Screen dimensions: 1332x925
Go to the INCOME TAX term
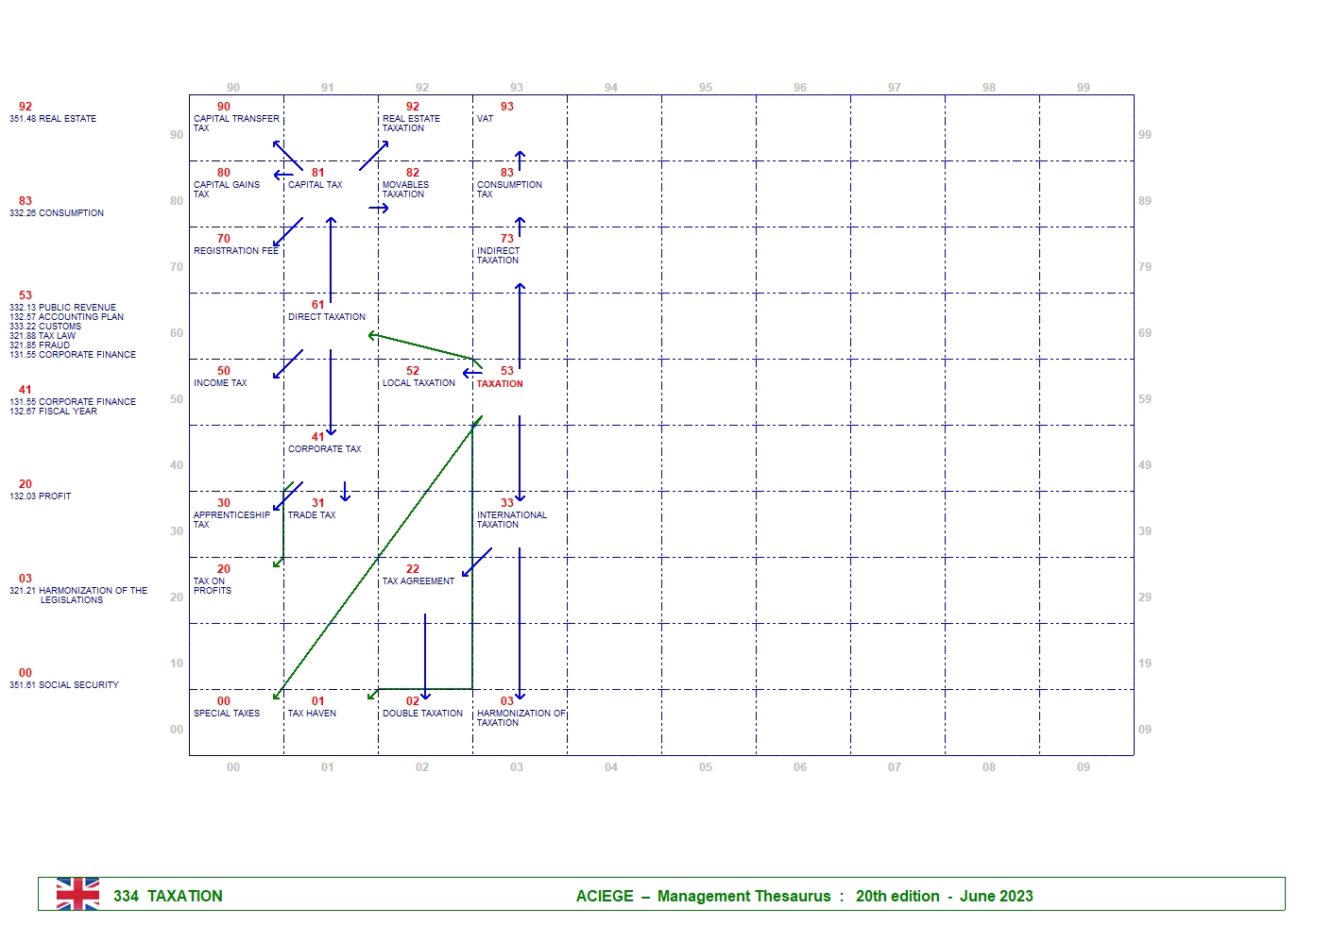[220, 383]
